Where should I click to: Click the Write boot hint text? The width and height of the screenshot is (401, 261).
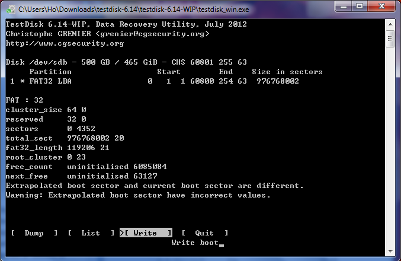click(195, 243)
